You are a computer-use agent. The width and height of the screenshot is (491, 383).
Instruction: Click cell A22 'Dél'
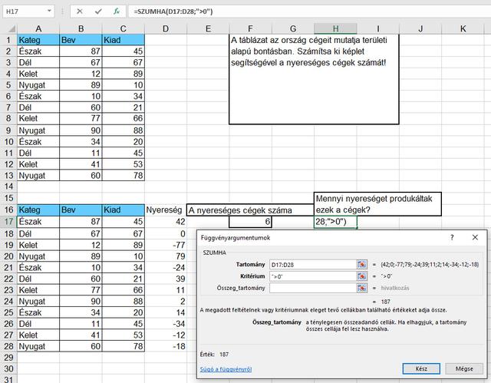(38, 279)
